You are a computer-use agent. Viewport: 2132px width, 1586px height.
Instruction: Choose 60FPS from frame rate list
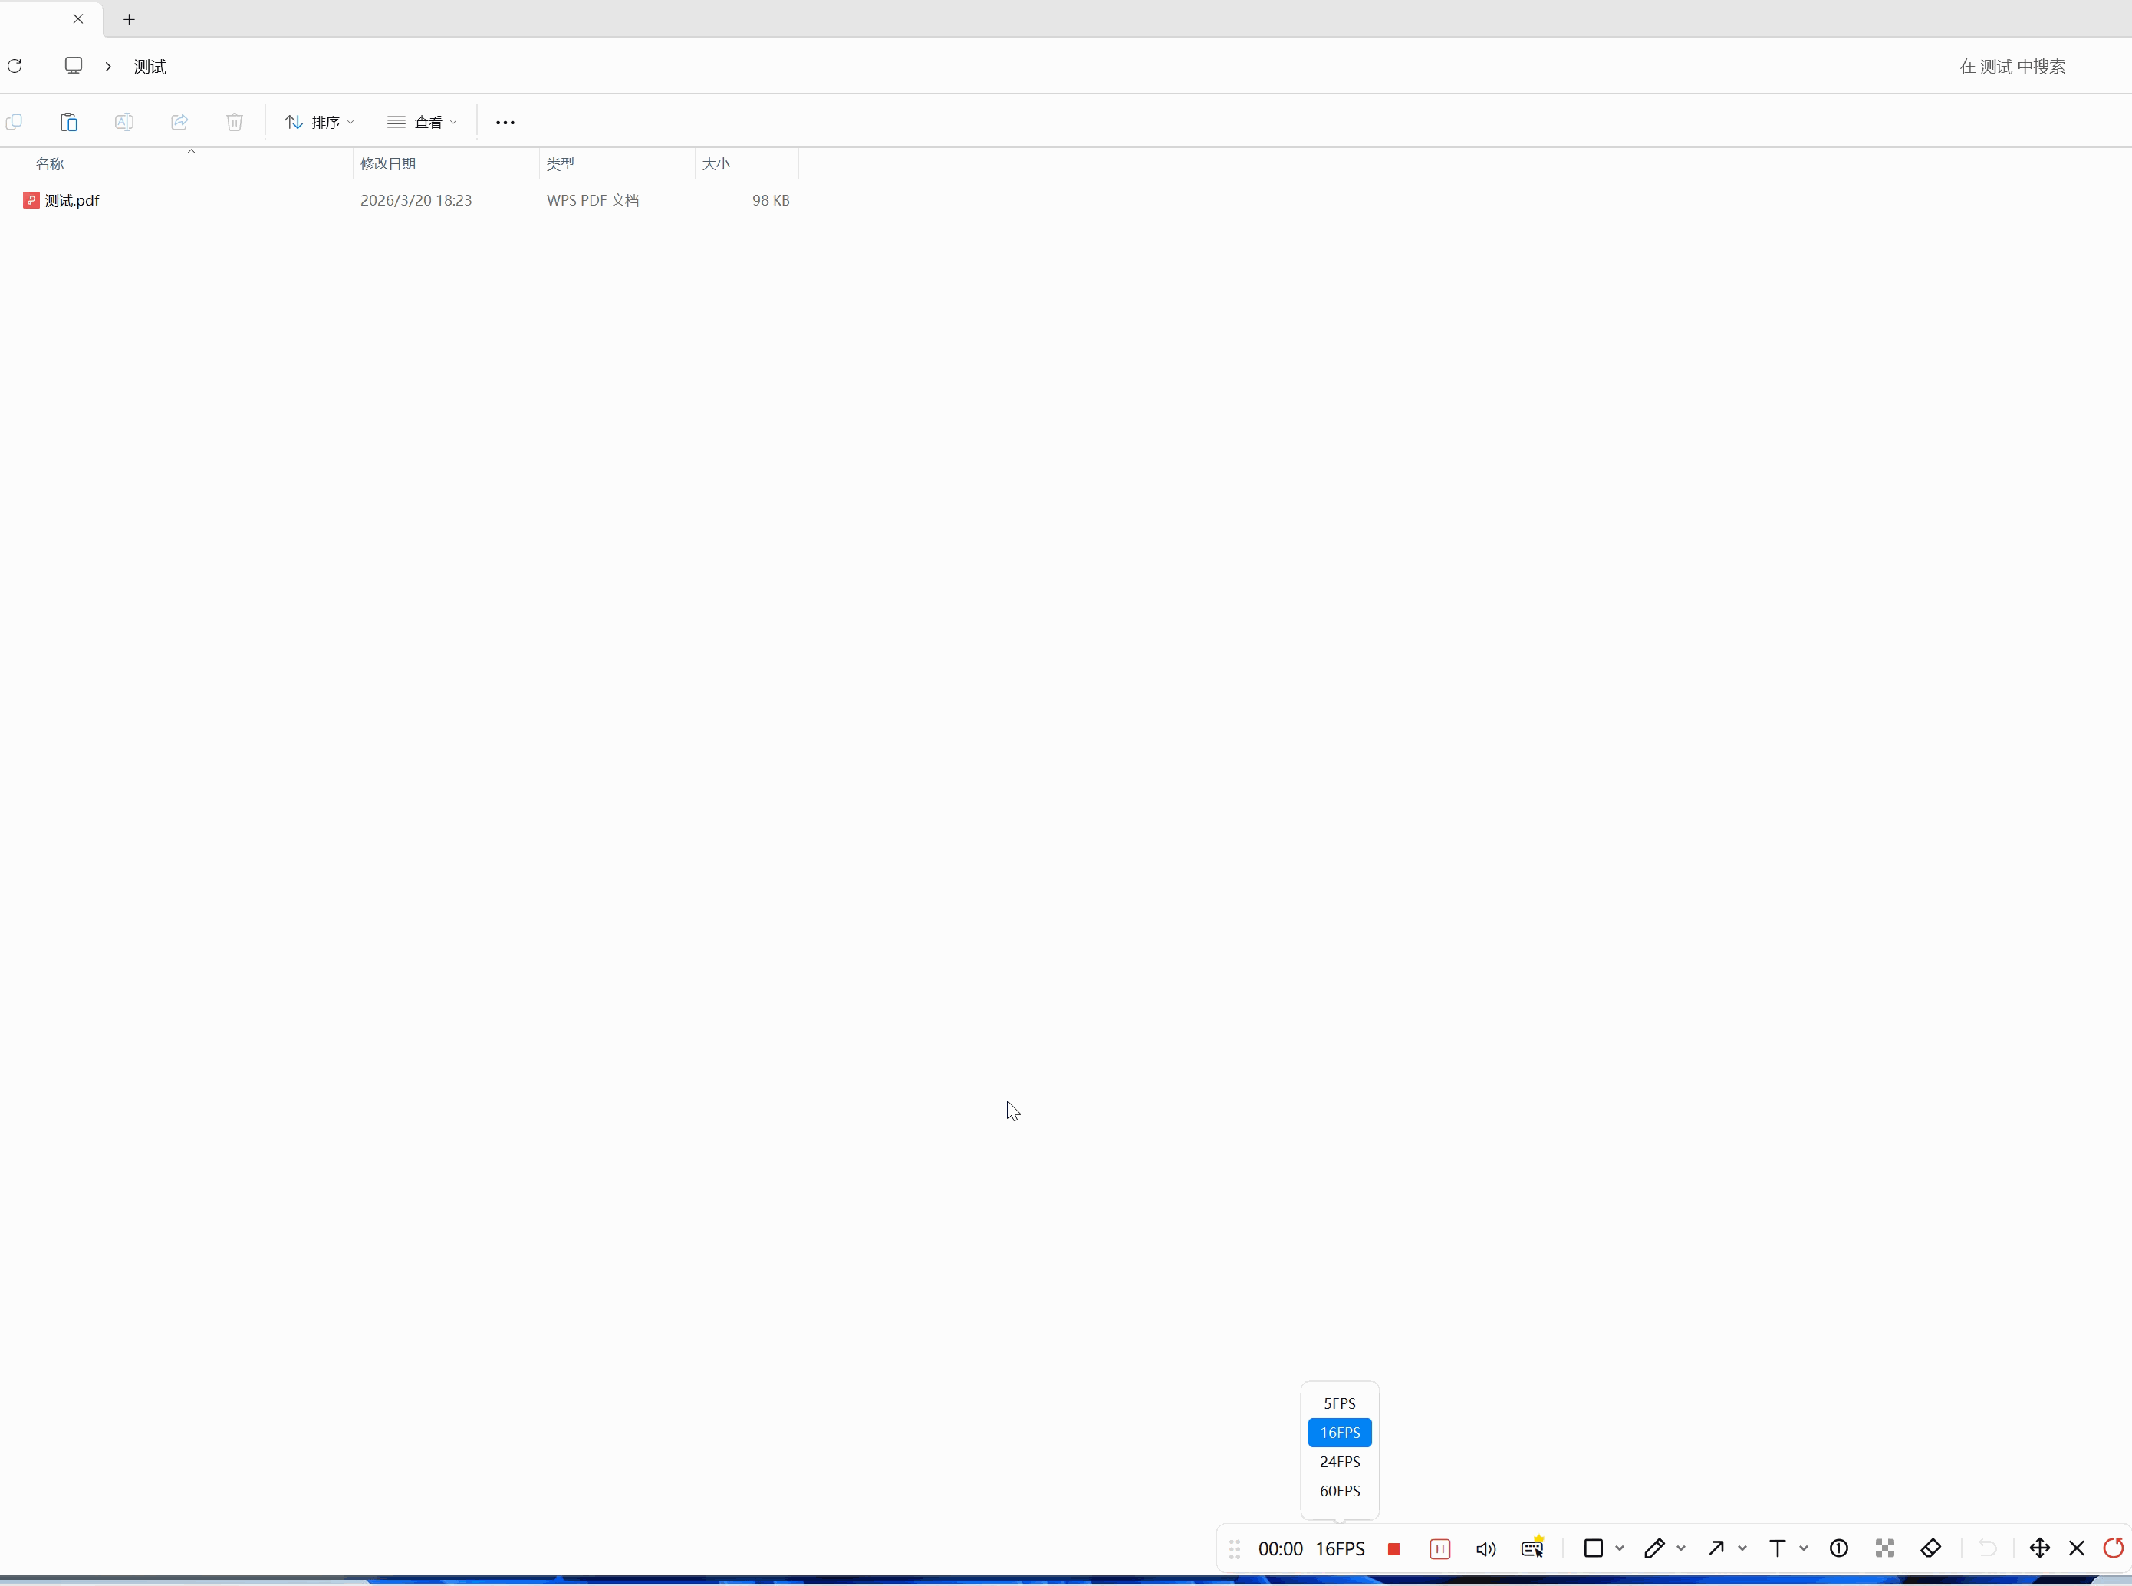1339,1491
